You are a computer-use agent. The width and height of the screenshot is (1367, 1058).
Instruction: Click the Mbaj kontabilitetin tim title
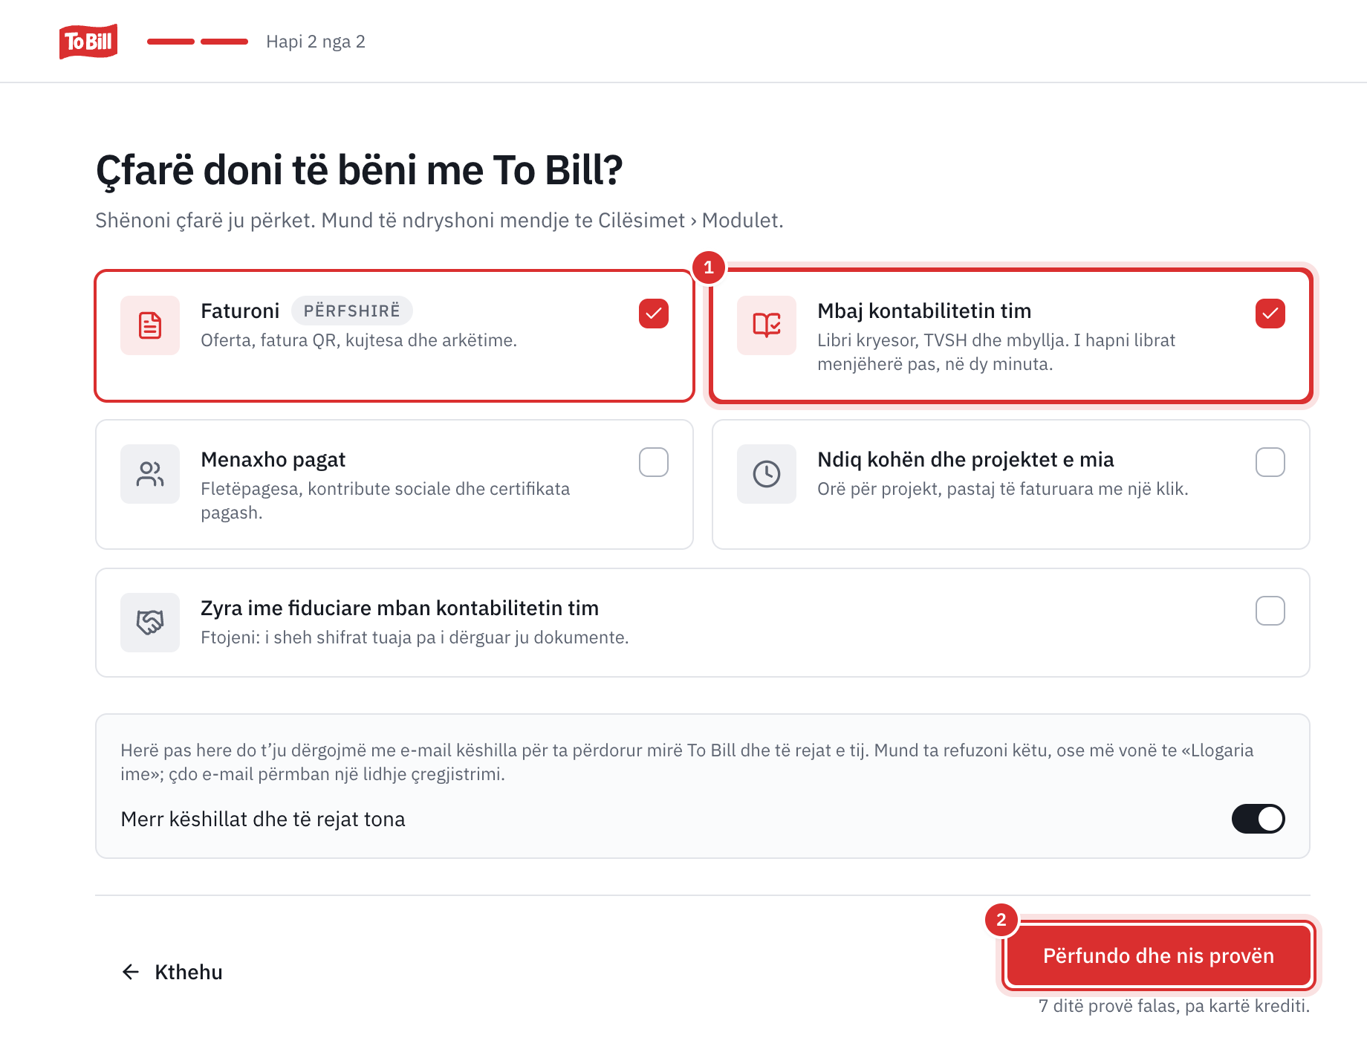(x=924, y=311)
